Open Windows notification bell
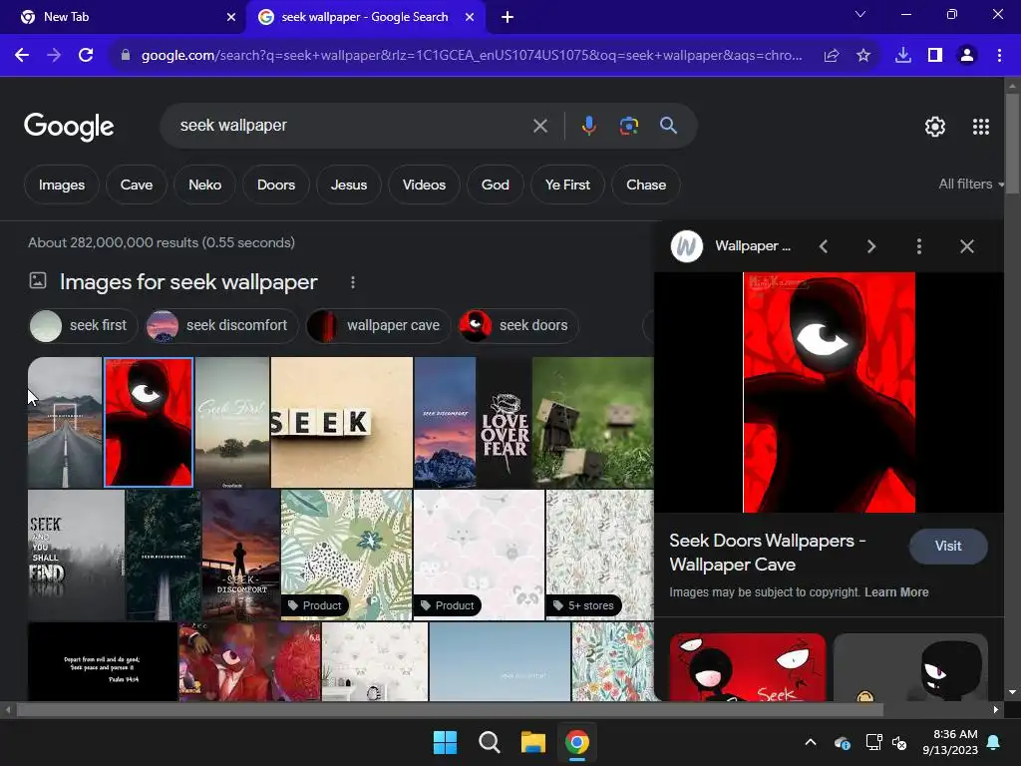 pyautogui.click(x=994, y=742)
